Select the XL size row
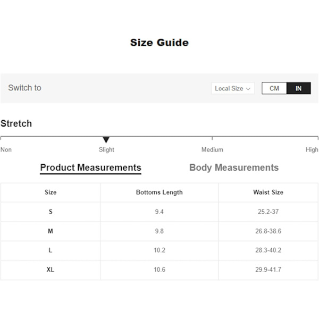 159,270
